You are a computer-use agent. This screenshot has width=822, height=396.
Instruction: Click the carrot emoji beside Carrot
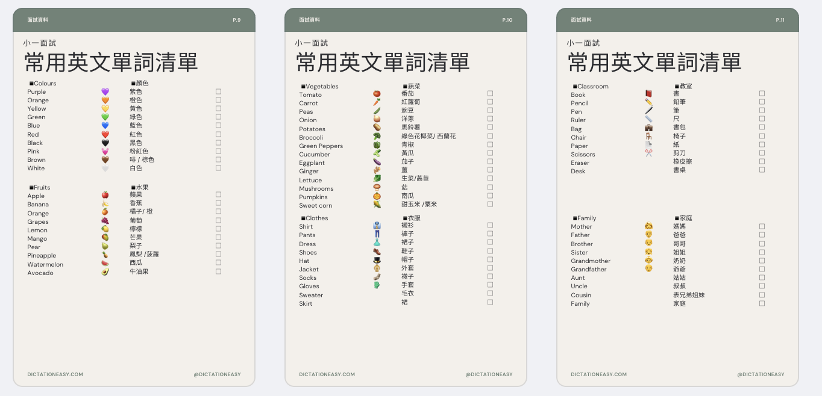pos(377,102)
